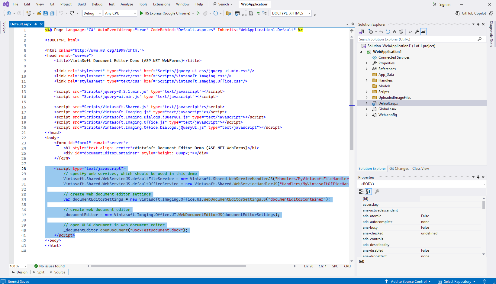
Task: Enable alphabetical sorting in the Properties panel
Action: tap(368, 191)
